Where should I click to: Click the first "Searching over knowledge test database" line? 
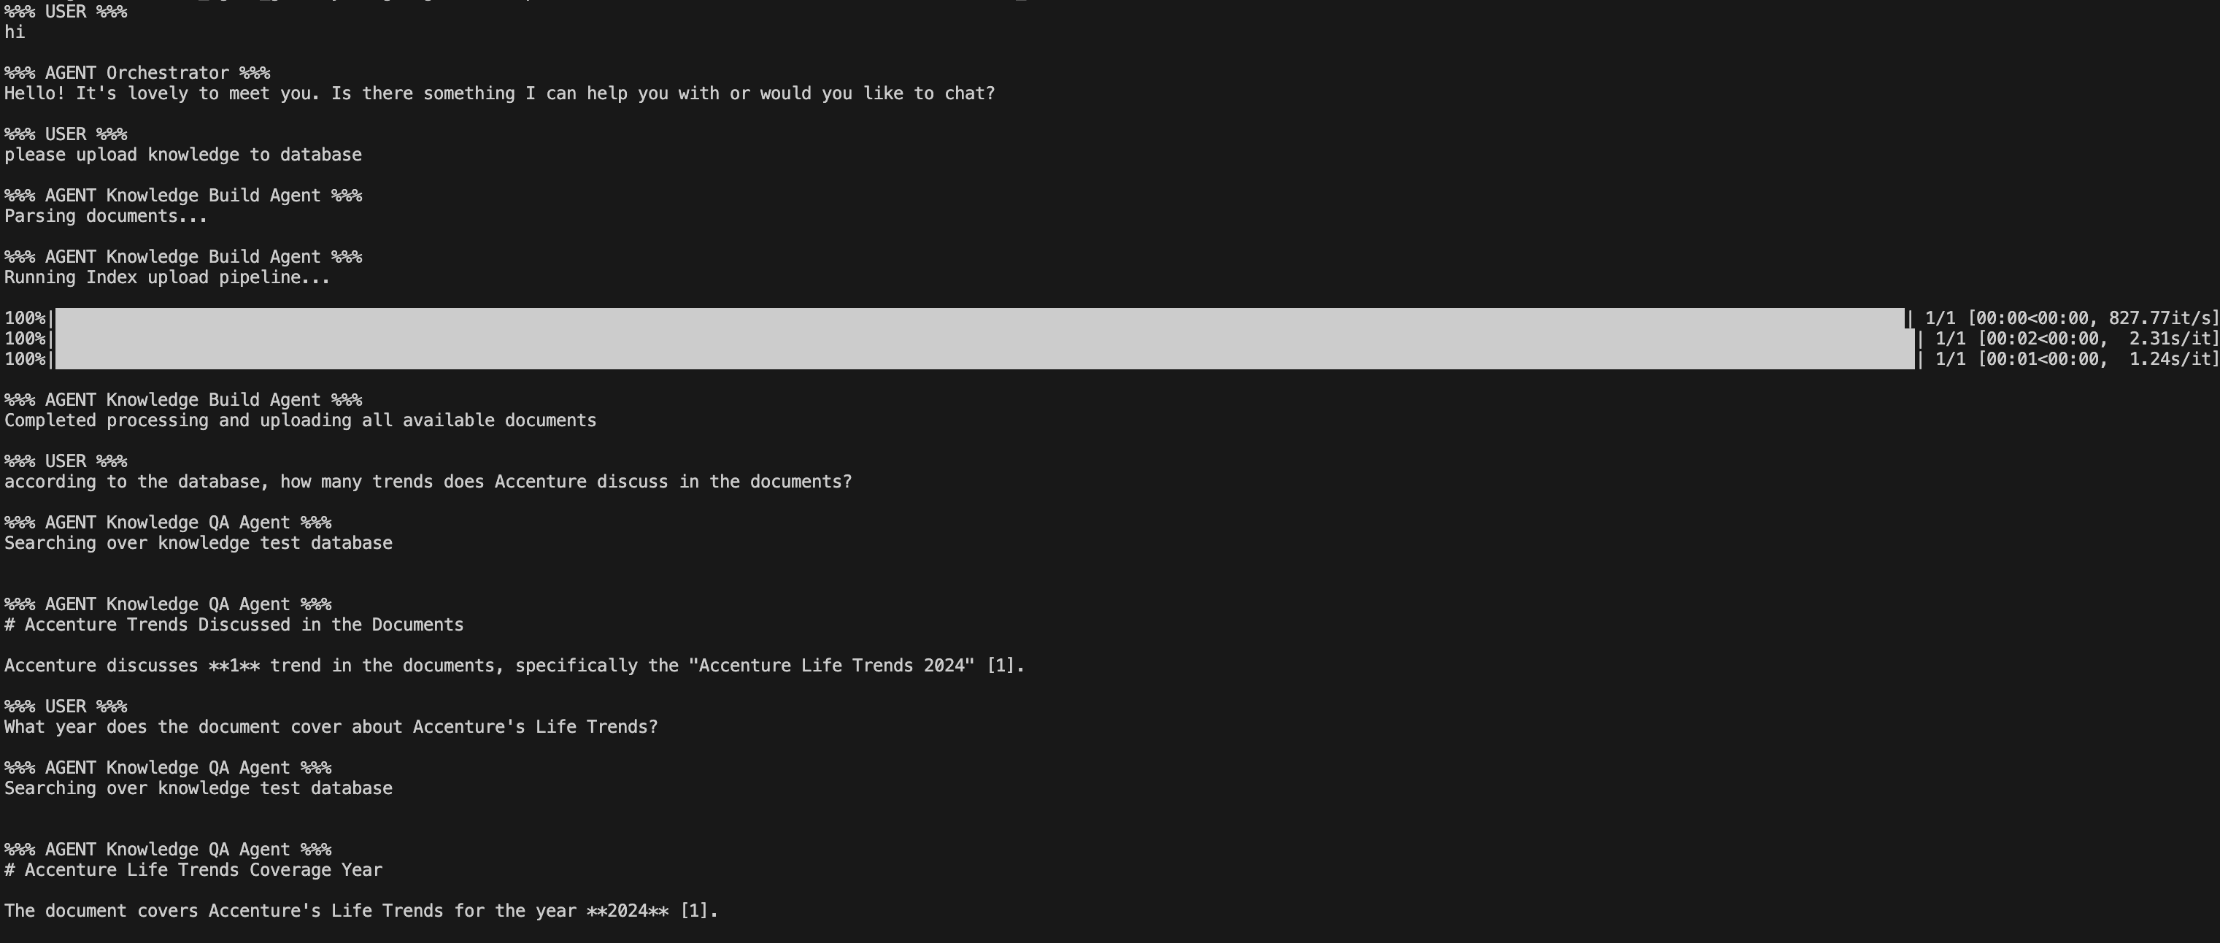[x=199, y=543]
